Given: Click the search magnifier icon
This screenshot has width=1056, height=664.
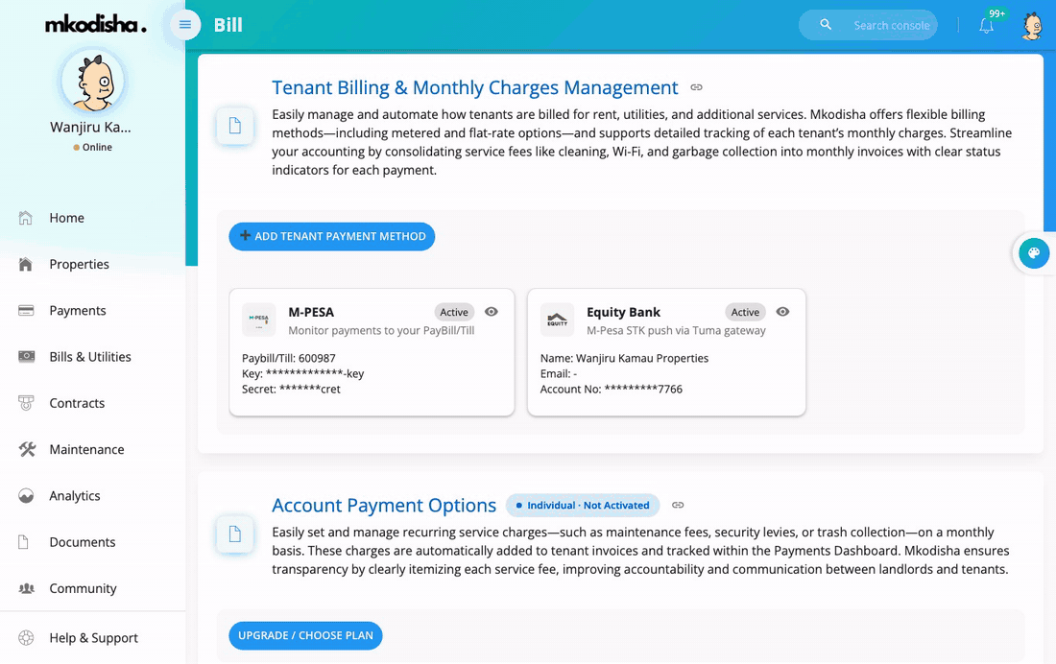Looking at the screenshot, I should 825,25.
